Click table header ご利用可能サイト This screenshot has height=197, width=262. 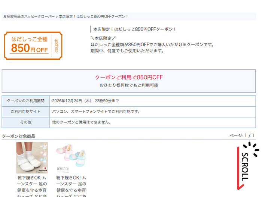click(x=25, y=112)
